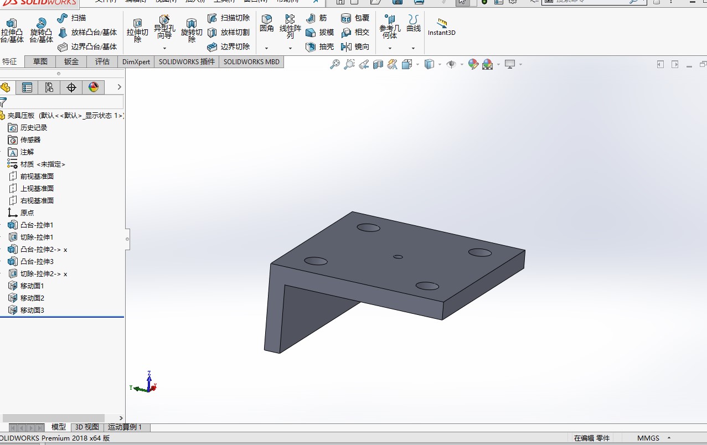Switch to the 草图 sketch tab
Screen dimensions: 707x445
(x=40, y=61)
